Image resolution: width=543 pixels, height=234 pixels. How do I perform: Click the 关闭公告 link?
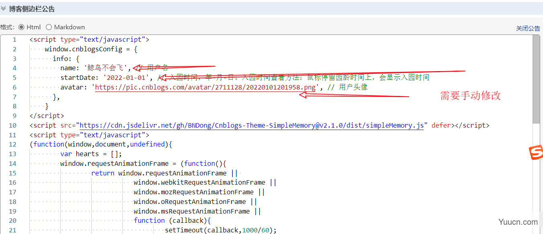pos(528,28)
